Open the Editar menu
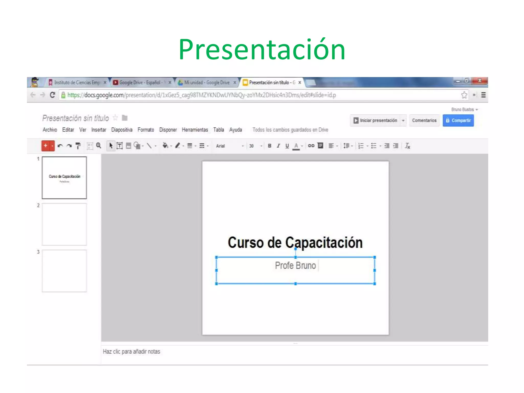The height and width of the screenshot is (393, 524). (x=68, y=130)
